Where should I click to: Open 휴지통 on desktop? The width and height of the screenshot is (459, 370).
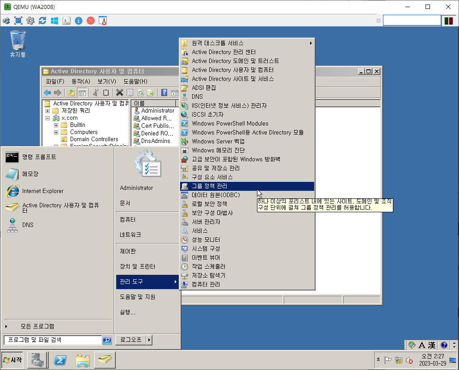tap(18, 44)
